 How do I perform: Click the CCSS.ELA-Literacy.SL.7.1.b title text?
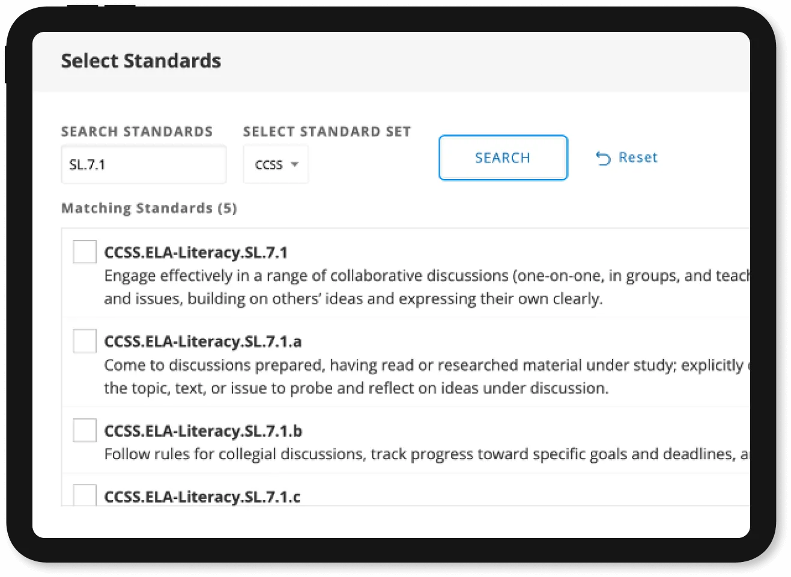203,431
